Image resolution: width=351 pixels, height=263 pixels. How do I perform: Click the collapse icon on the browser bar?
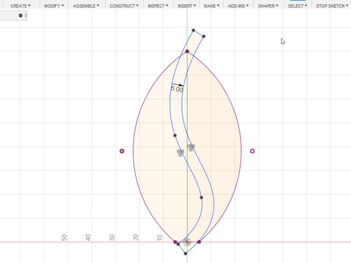(20, 15)
